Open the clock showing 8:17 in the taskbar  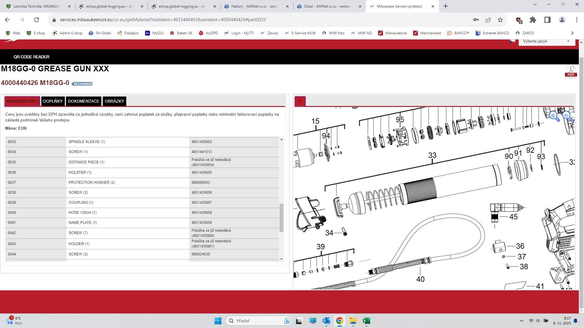pyautogui.click(x=562, y=321)
